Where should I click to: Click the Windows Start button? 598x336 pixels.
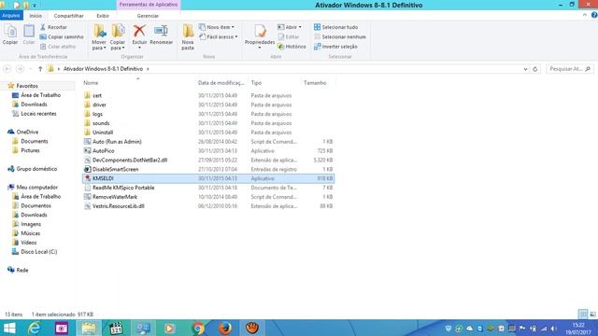(x=9, y=328)
